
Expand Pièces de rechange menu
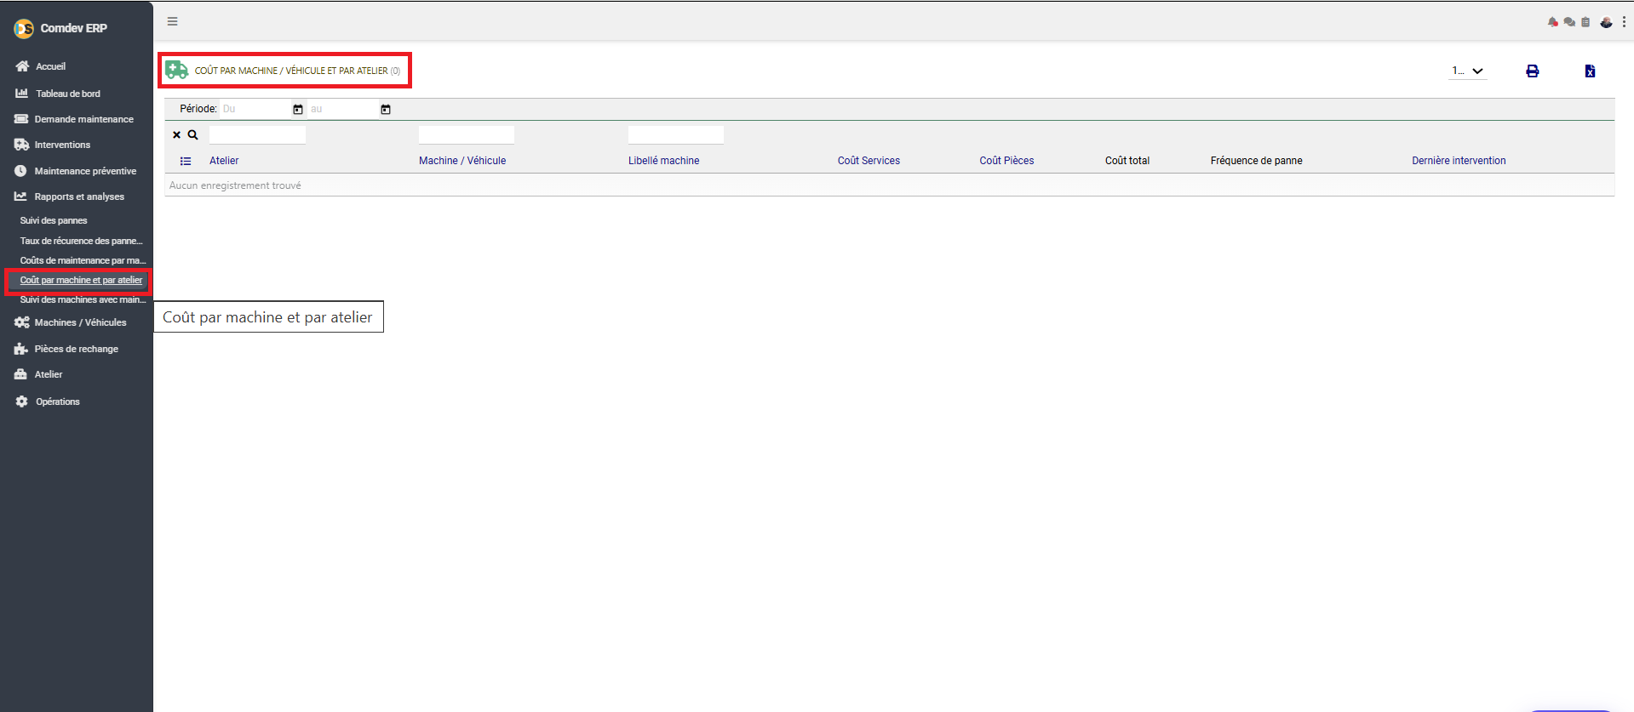[77, 349]
